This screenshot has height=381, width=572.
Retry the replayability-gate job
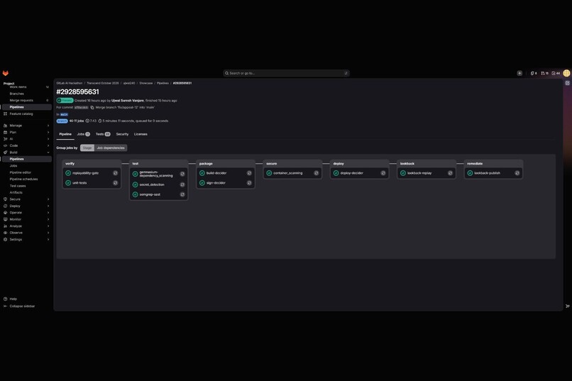pos(115,173)
